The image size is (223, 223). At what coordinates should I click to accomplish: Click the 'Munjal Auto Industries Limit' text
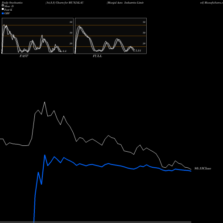point(125,3)
